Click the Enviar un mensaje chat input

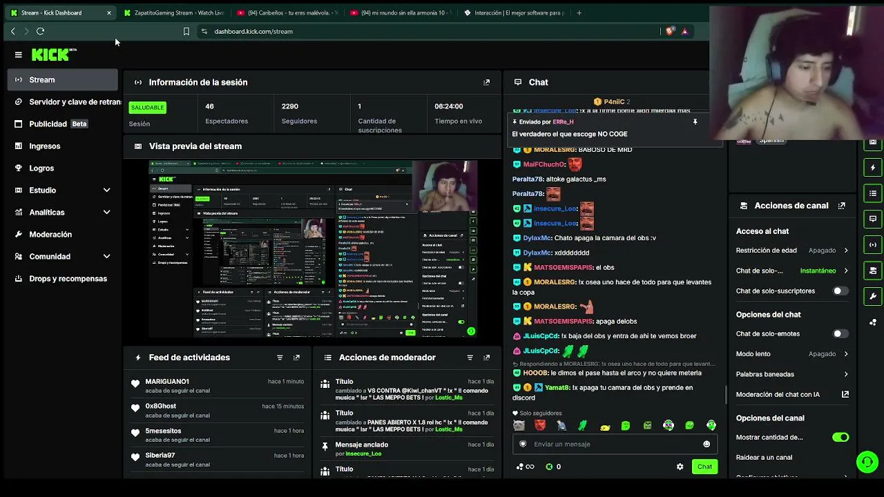(615, 445)
